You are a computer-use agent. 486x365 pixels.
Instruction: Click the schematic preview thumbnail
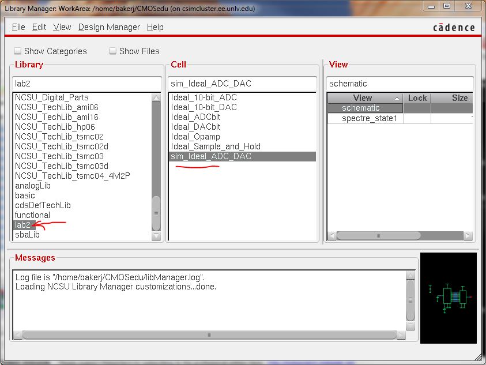pyautogui.click(x=448, y=298)
